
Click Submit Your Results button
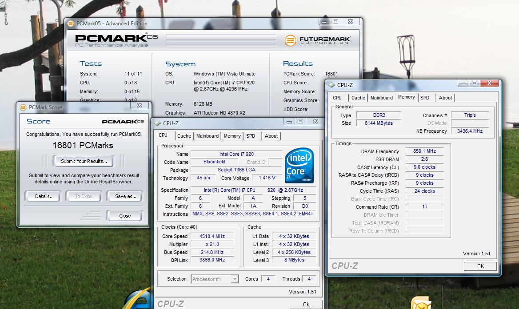84,161
